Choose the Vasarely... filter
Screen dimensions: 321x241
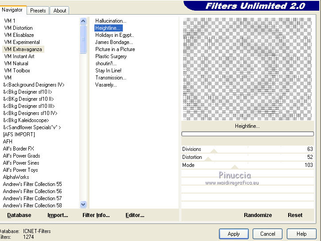click(x=106, y=85)
